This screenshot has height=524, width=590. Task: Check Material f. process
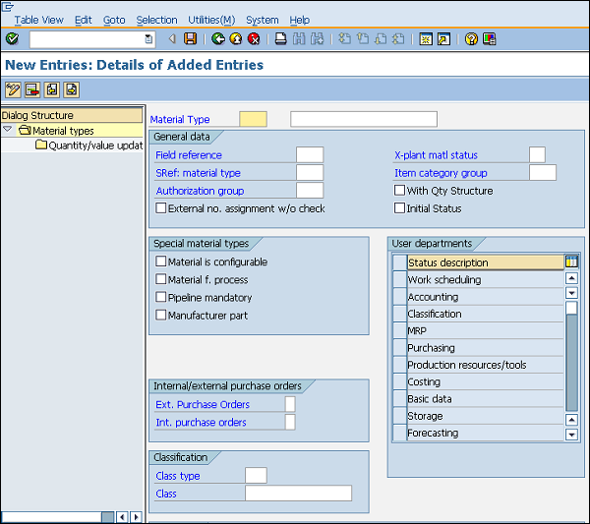tap(161, 279)
